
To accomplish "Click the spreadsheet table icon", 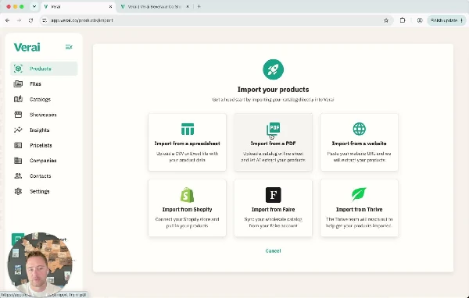I will pyautogui.click(x=188, y=129).
